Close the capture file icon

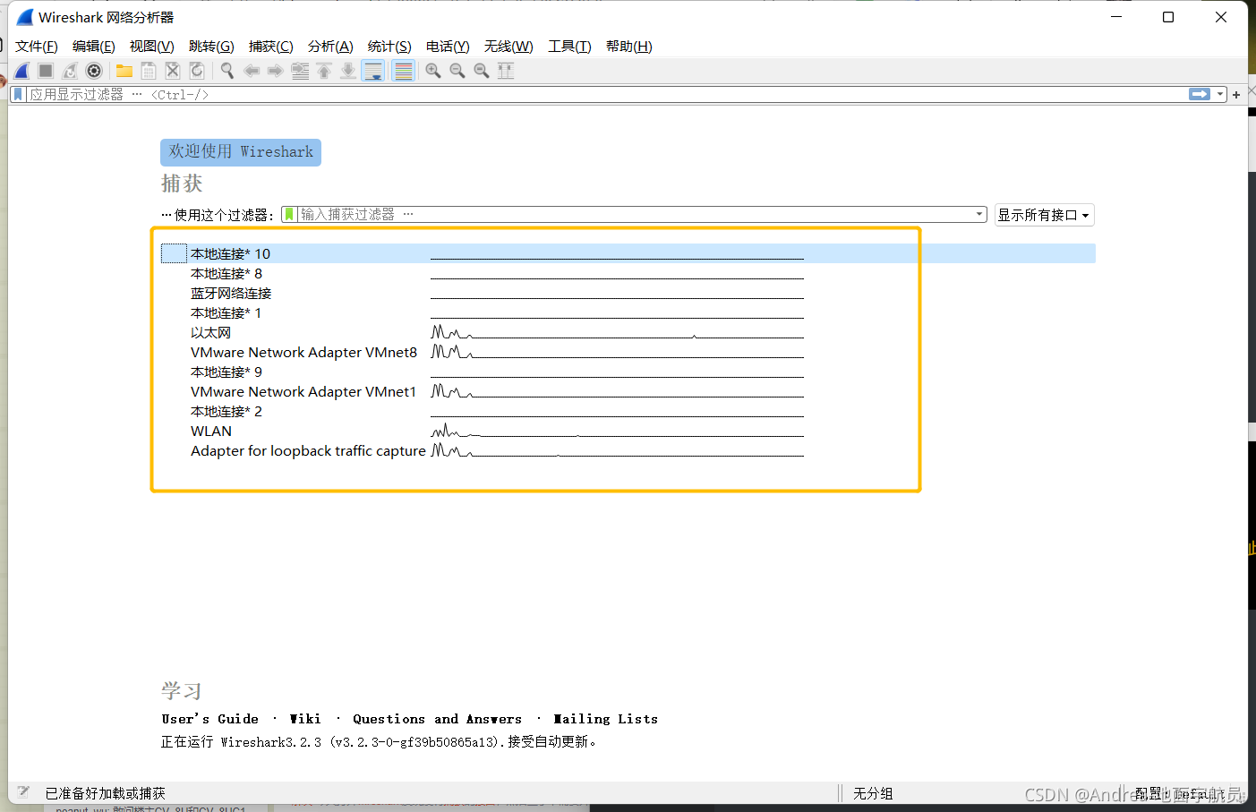[173, 71]
